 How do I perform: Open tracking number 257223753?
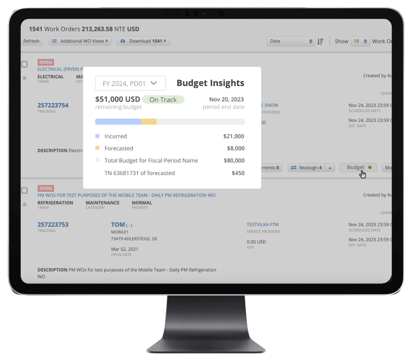pyautogui.click(x=53, y=225)
